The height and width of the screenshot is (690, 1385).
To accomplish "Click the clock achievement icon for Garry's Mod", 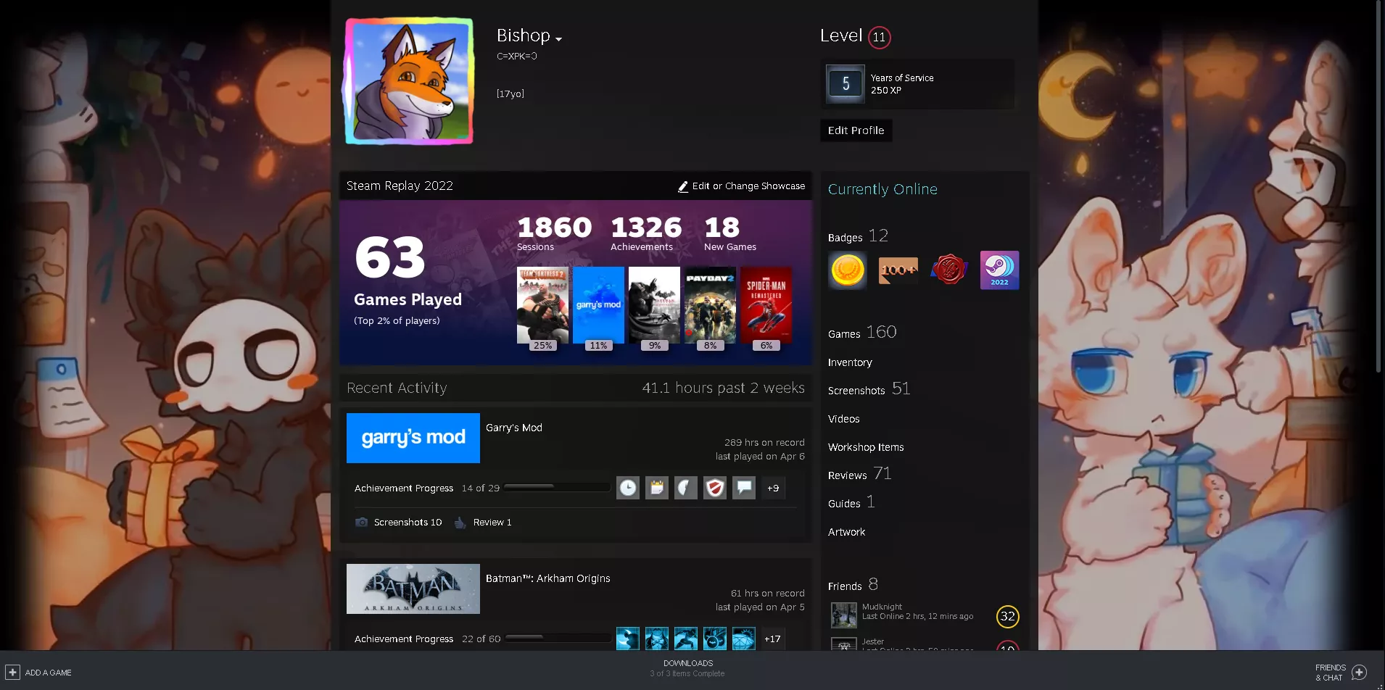I will click(627, 488).
